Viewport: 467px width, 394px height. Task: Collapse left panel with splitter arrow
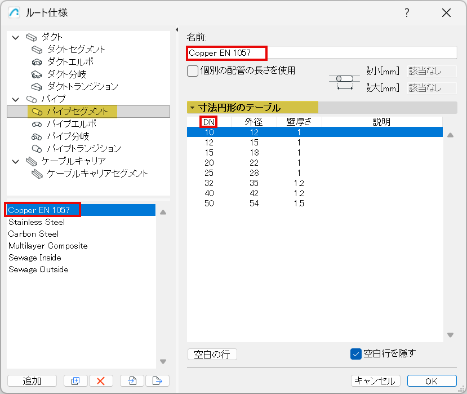(177, 29)
